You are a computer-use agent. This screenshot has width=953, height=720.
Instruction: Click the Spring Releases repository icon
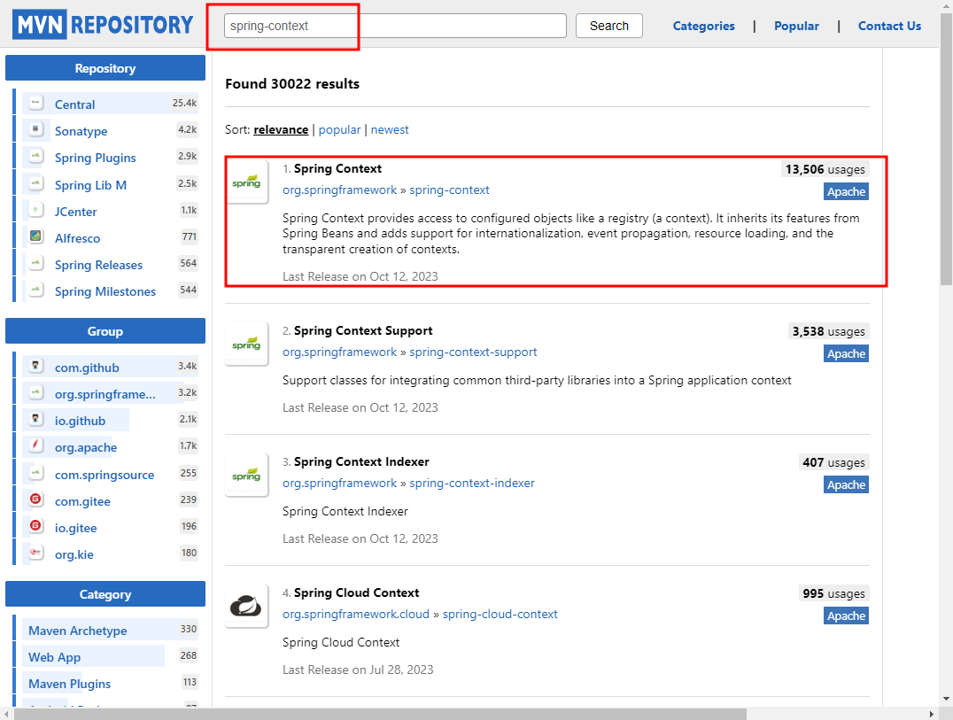(x=35, y=263)
